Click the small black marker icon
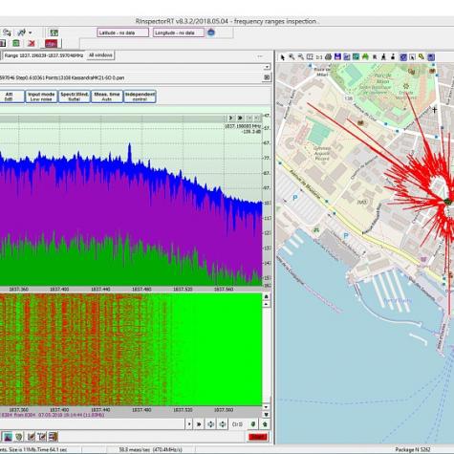The width and height of the screenshot is (454, 454). point(375,57)
